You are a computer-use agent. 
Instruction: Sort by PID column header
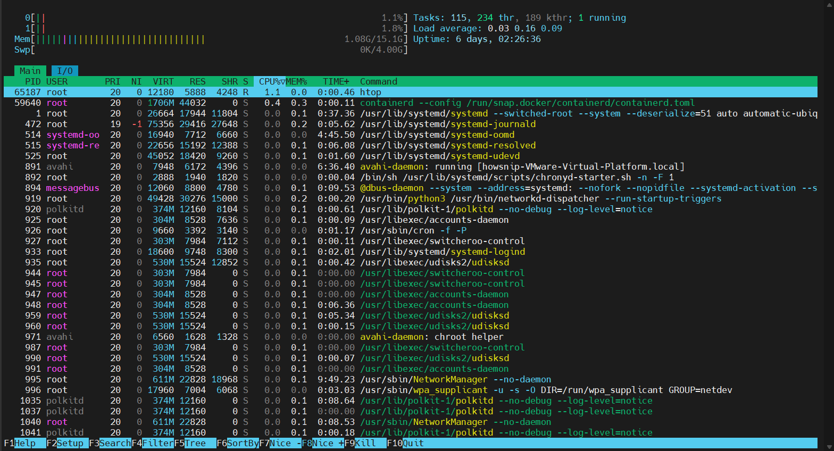point(33,81)
